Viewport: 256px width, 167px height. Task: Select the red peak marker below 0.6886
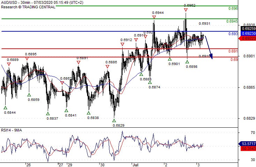[x=107, y=66]
